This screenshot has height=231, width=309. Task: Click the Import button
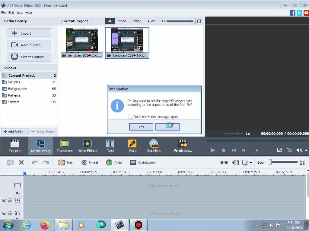pyautogui.click(x=29, y=33)
